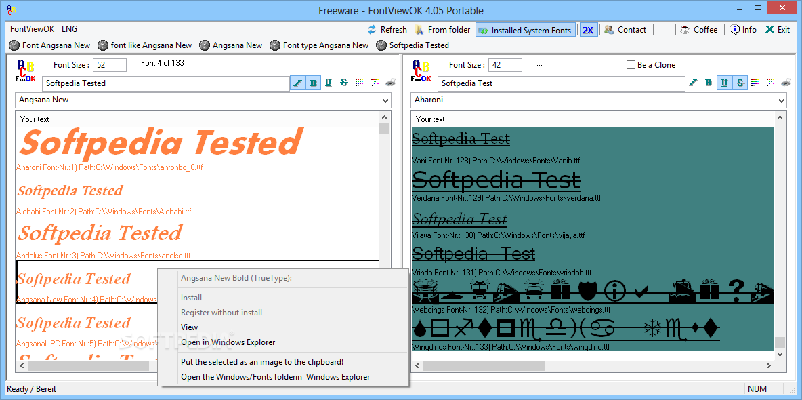Select the Verdana font preview in right pane
Screen dimensions: 802x400
pyautogui.click(x=496, y=180)
